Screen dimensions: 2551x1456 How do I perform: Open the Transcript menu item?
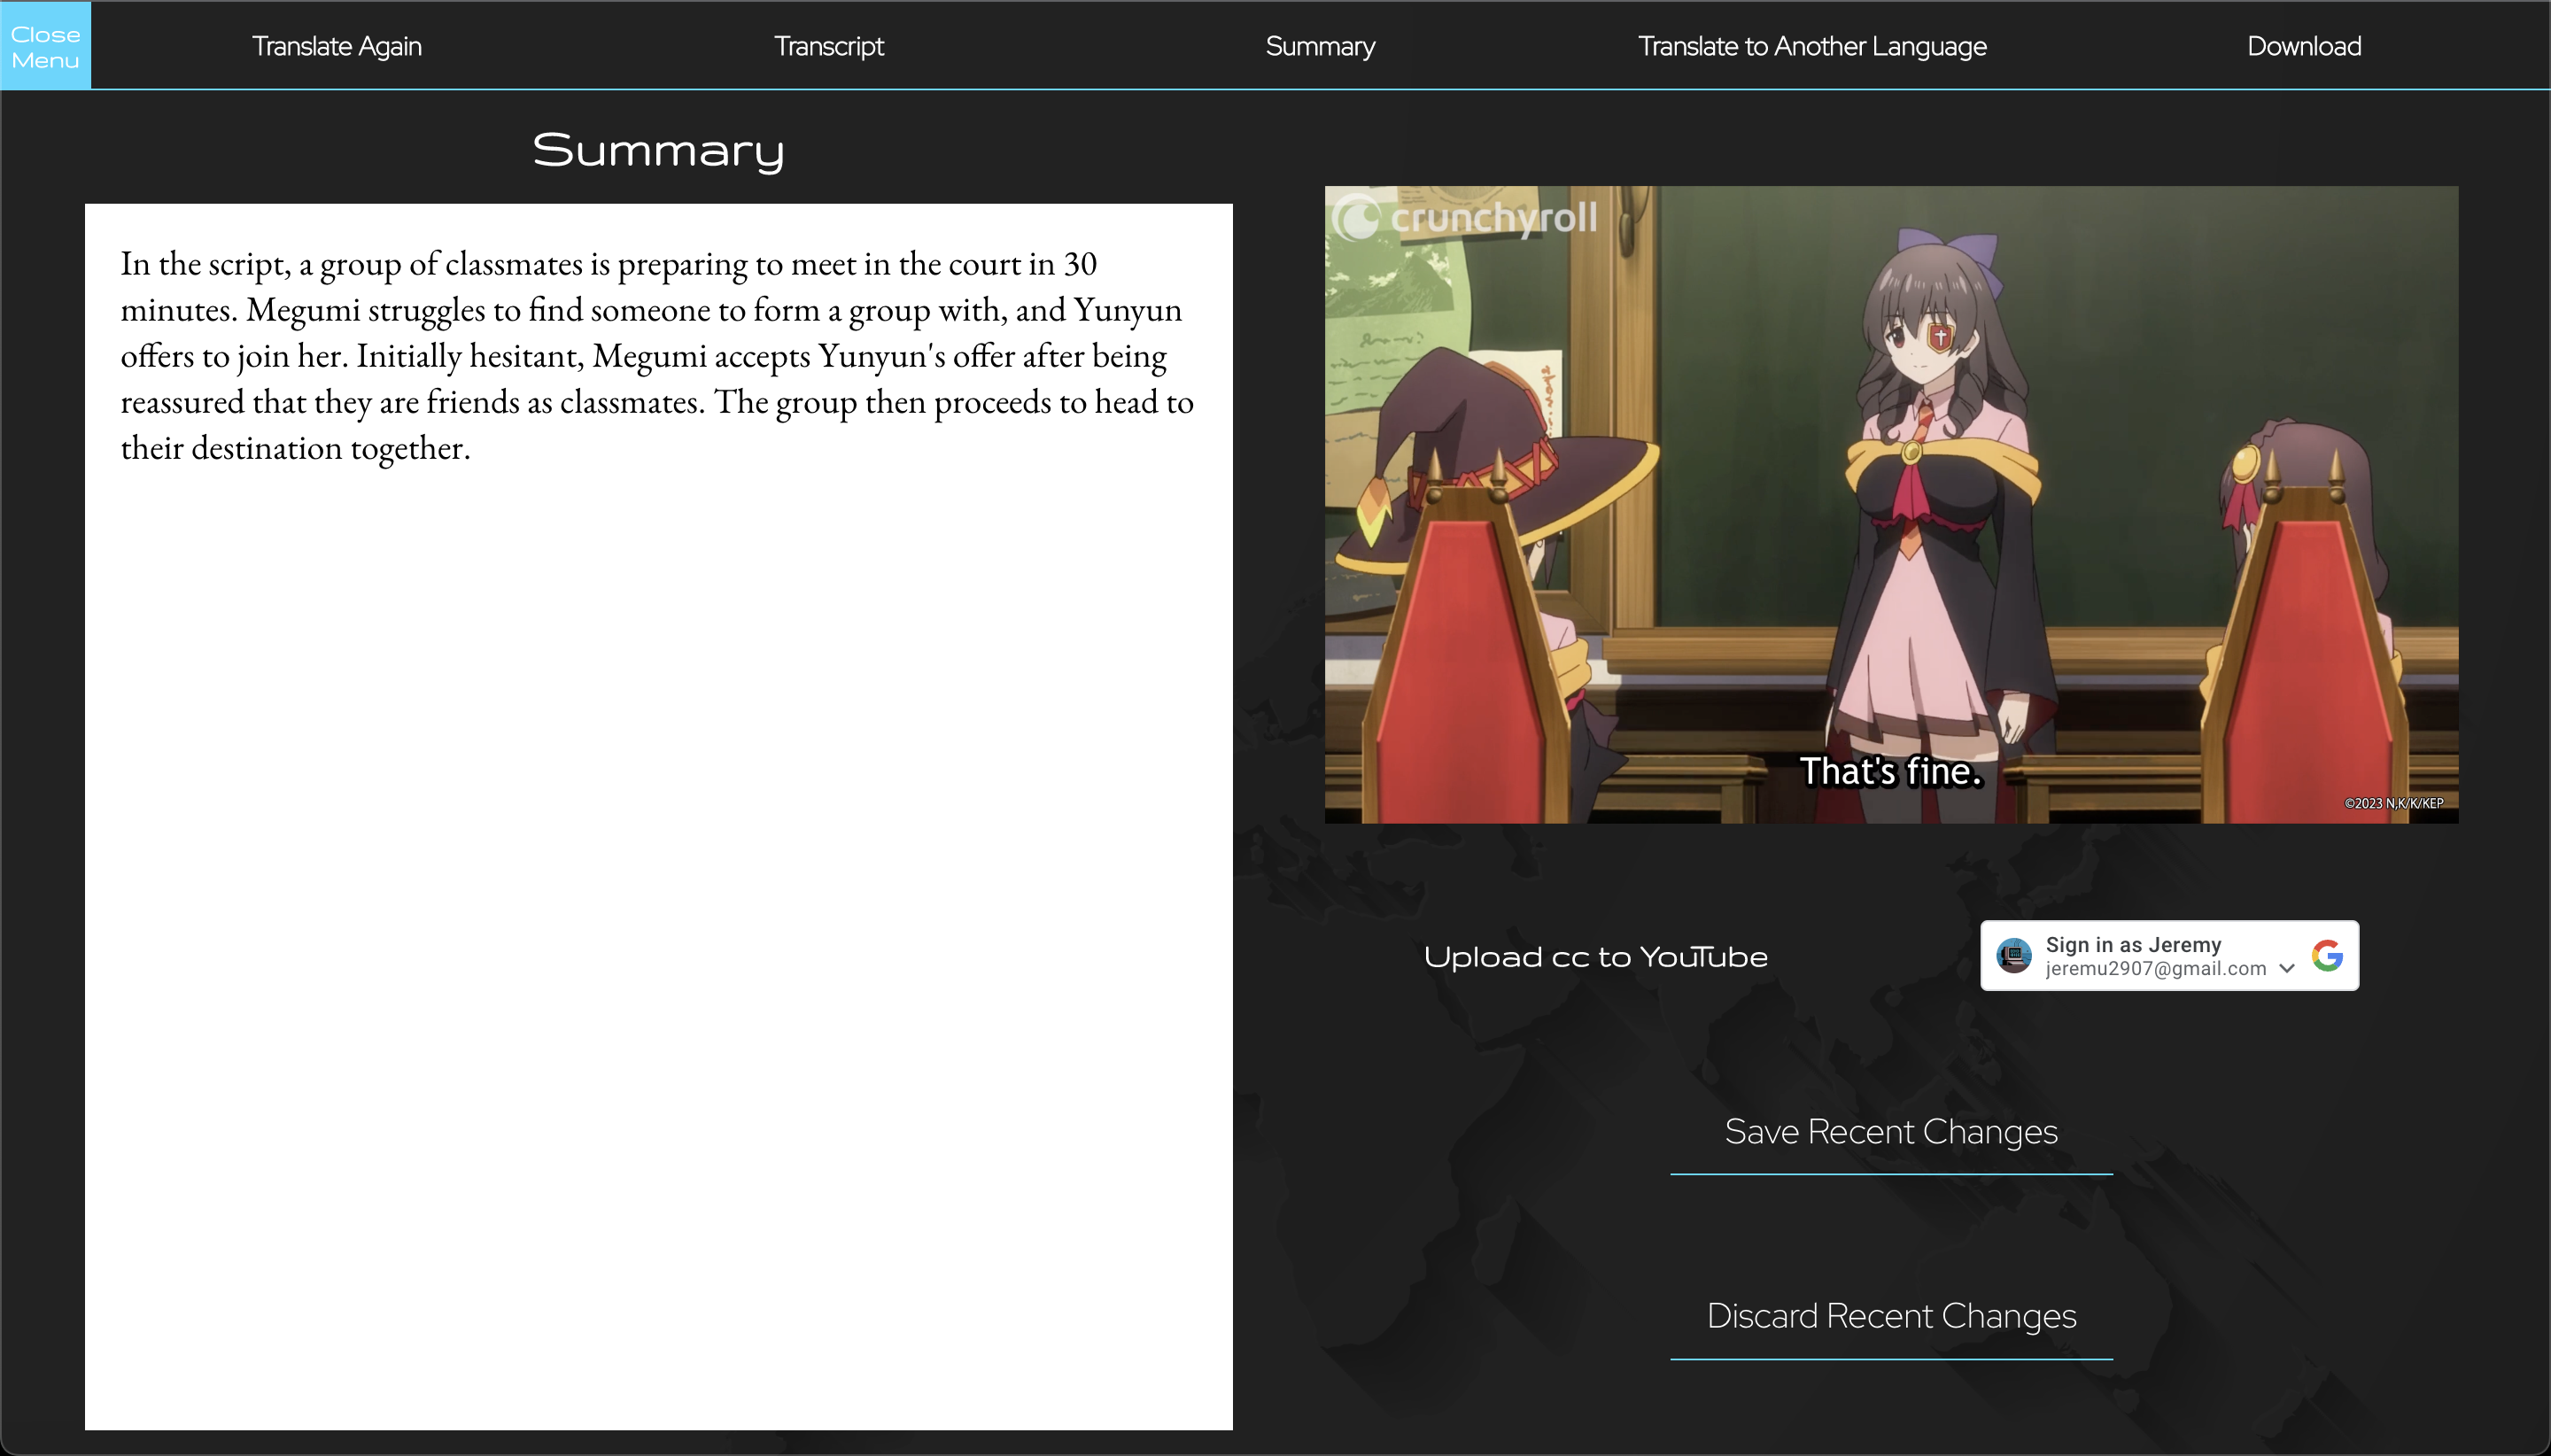coord(828,46)
